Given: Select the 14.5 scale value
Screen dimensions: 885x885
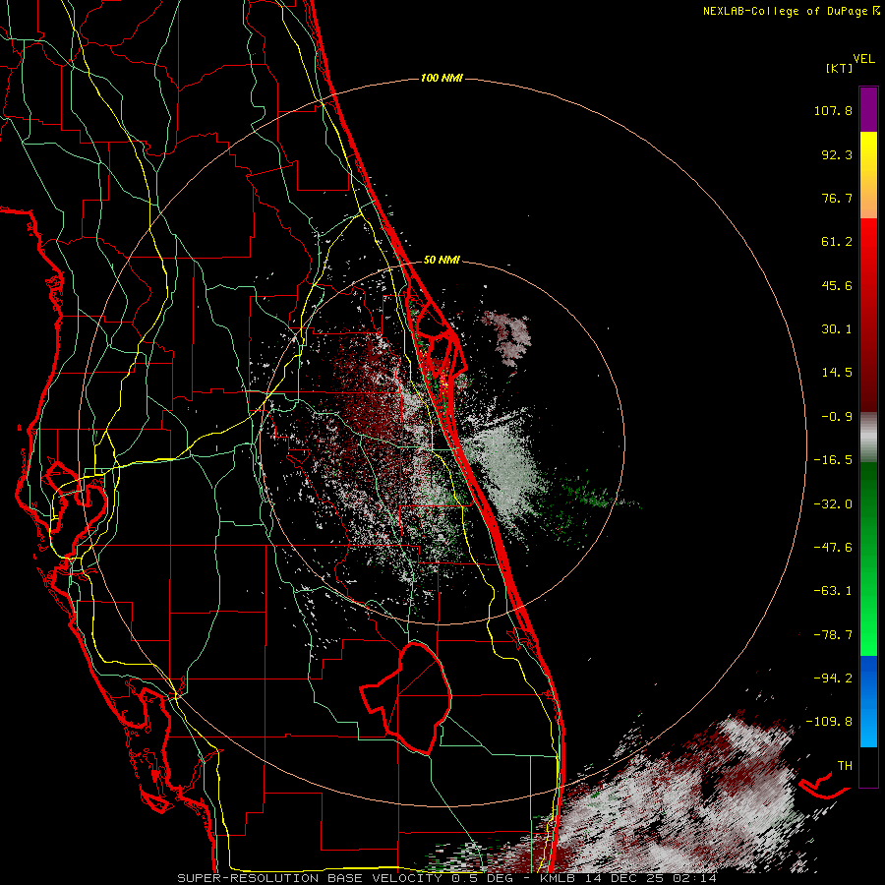Looking at the screenshot, I should click(x=837, y=373).
